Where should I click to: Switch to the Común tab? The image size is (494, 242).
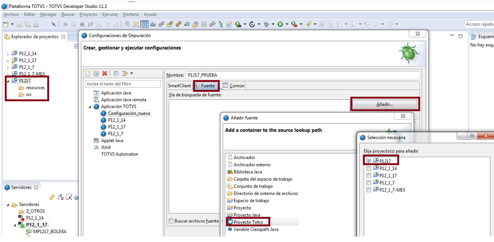[233, 85]
